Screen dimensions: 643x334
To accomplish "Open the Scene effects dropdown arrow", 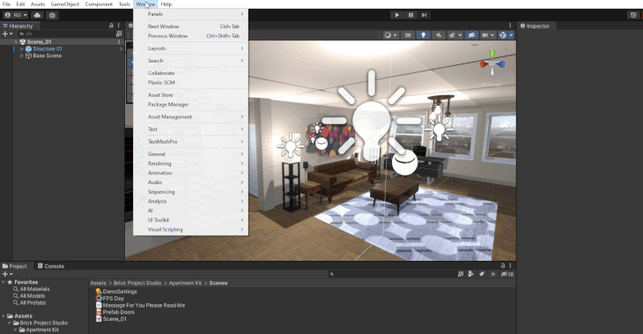I will click(x=460, y=35).
